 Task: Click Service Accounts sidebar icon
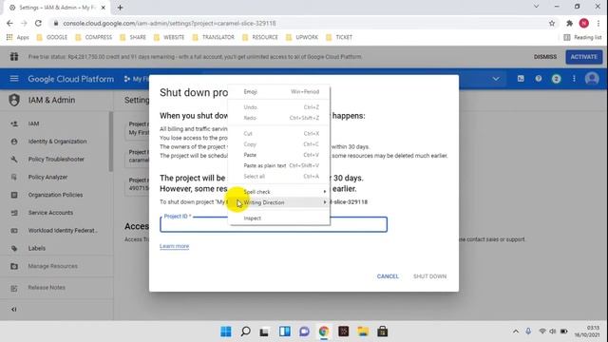(x=14, y=213)
